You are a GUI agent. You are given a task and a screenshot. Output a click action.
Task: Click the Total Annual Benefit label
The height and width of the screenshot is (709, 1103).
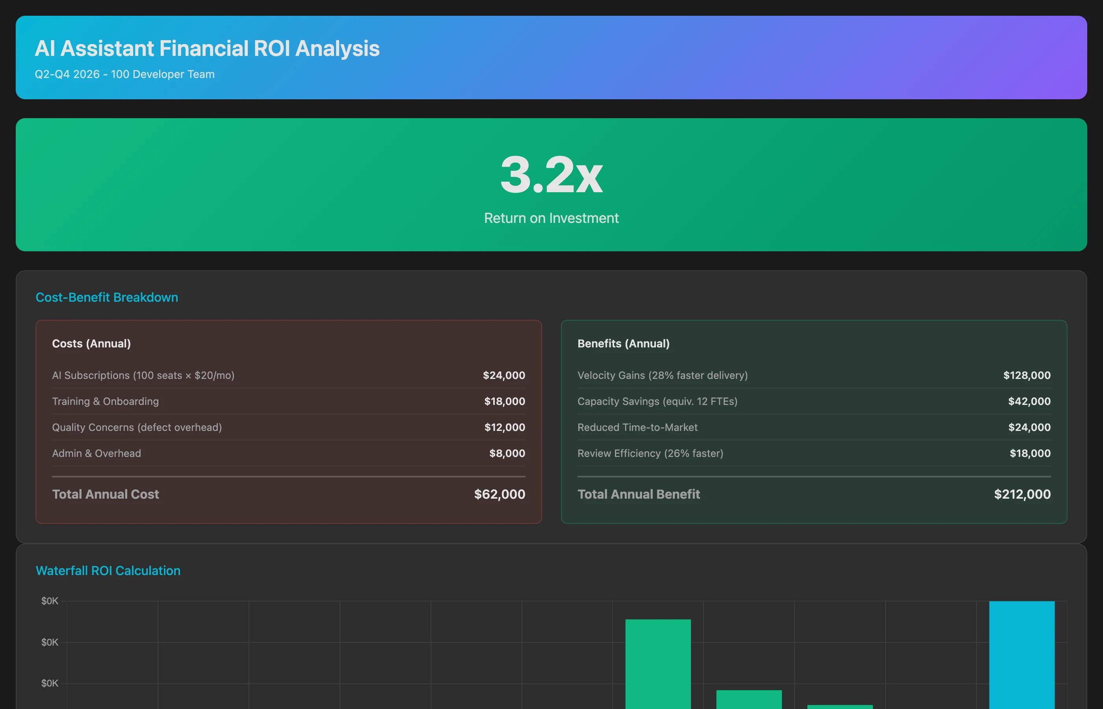639,494
